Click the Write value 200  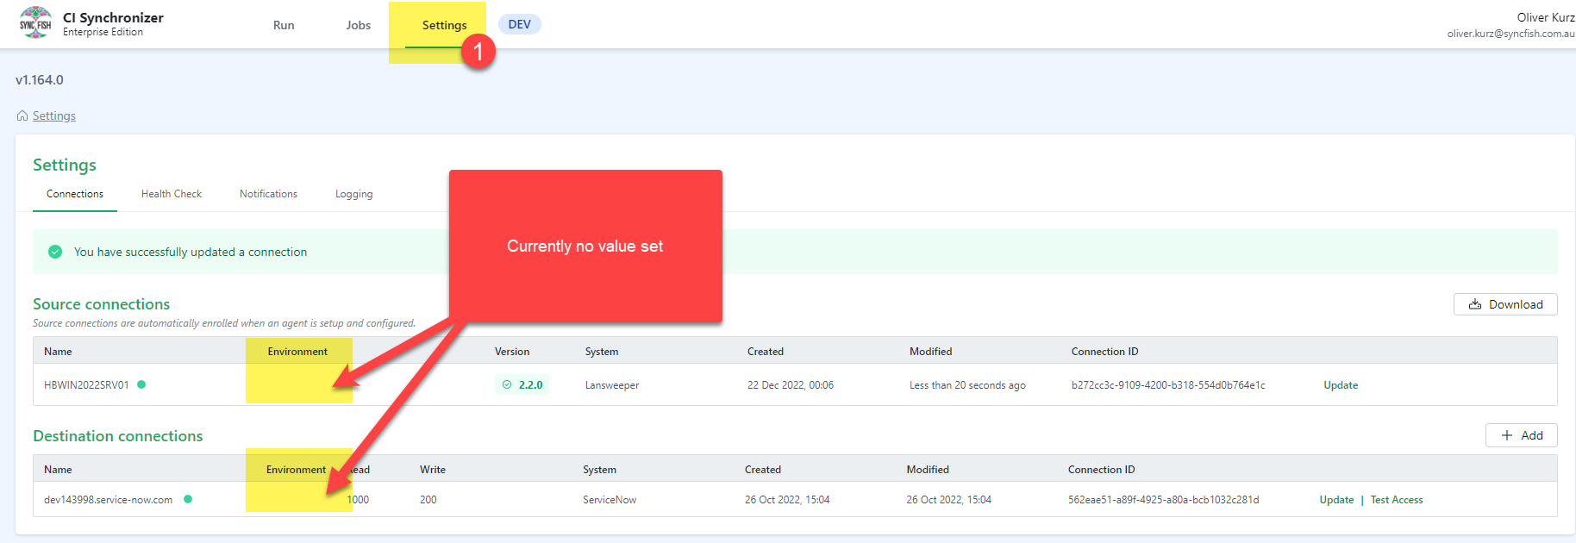pos(428,500)
